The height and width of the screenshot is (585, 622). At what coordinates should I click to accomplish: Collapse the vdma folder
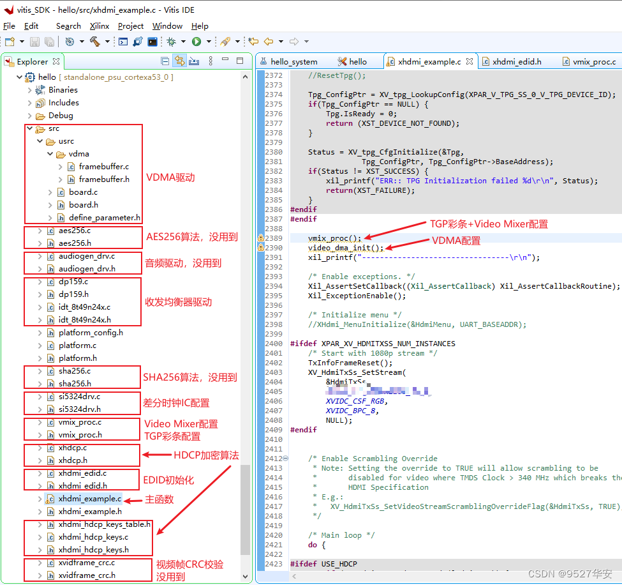pos(50,154)
